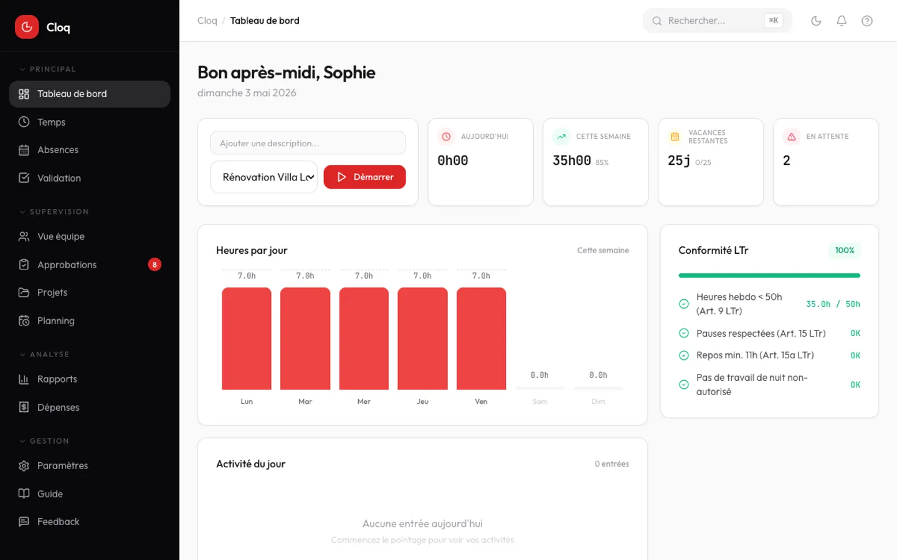Click the Cette semaine chart label
897x560 pixels.
pos(603,250)
